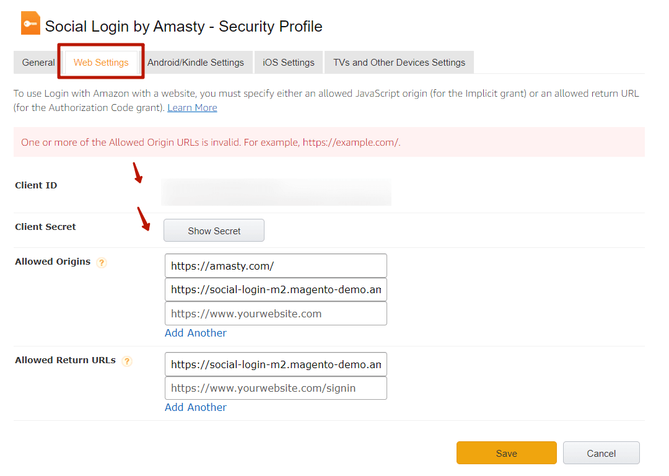Save the security profile settings
The image size is (669, 476).
coord(507,453)
